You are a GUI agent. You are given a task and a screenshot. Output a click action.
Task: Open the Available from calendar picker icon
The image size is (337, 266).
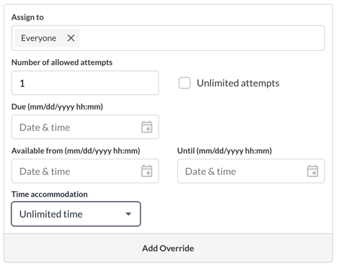[147, 171]
